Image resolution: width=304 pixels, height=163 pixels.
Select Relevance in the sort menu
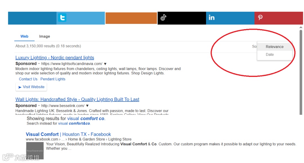pos(274,47)
